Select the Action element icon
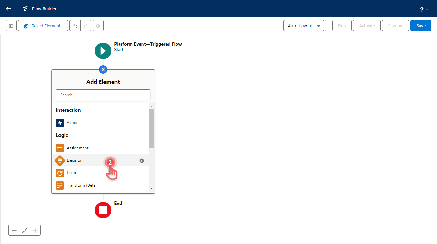Image resolution: width=437 pixels, height=244 pixels. point(60,123)
